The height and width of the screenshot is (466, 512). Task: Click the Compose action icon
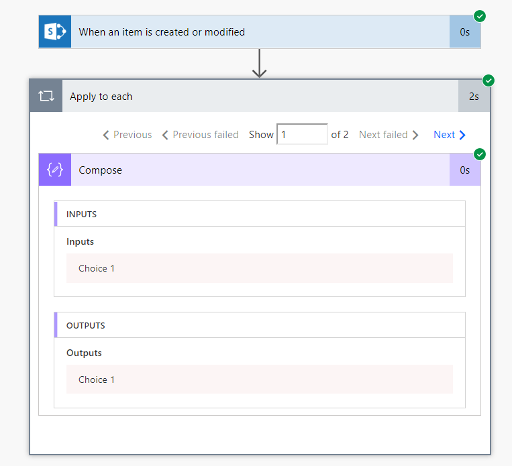click(55, 170)
